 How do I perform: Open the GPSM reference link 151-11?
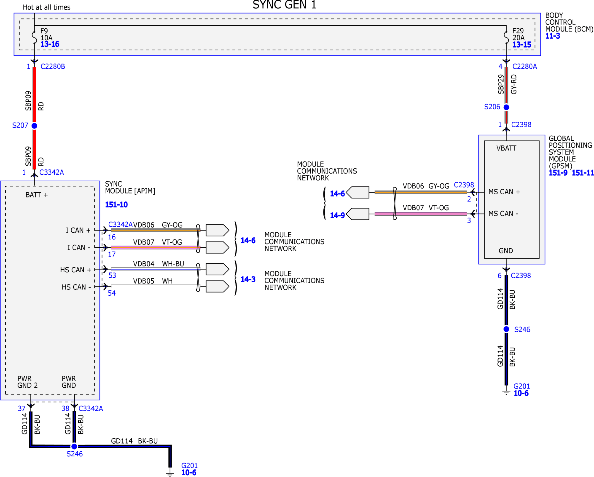tap(583, 173)
